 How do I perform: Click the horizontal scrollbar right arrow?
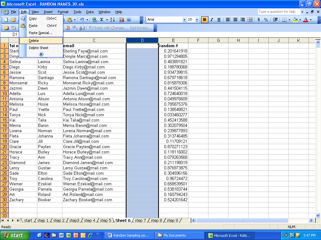pos(311,220)
